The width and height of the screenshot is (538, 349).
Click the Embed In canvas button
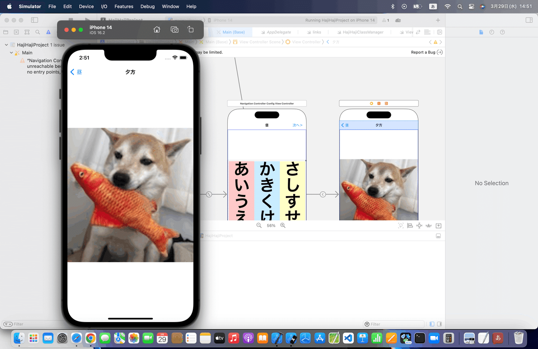tap(438, 225)
